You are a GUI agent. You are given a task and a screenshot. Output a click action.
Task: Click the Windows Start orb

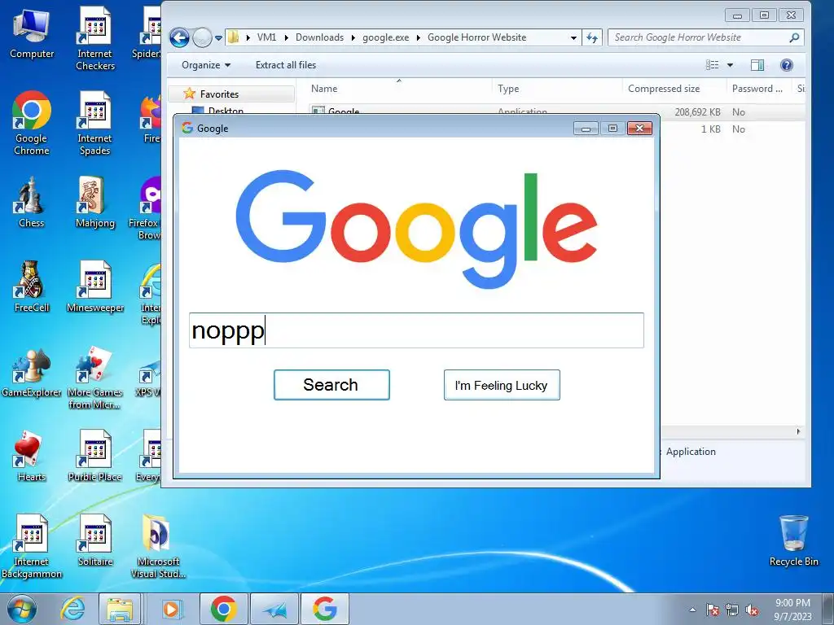(21, 610)
